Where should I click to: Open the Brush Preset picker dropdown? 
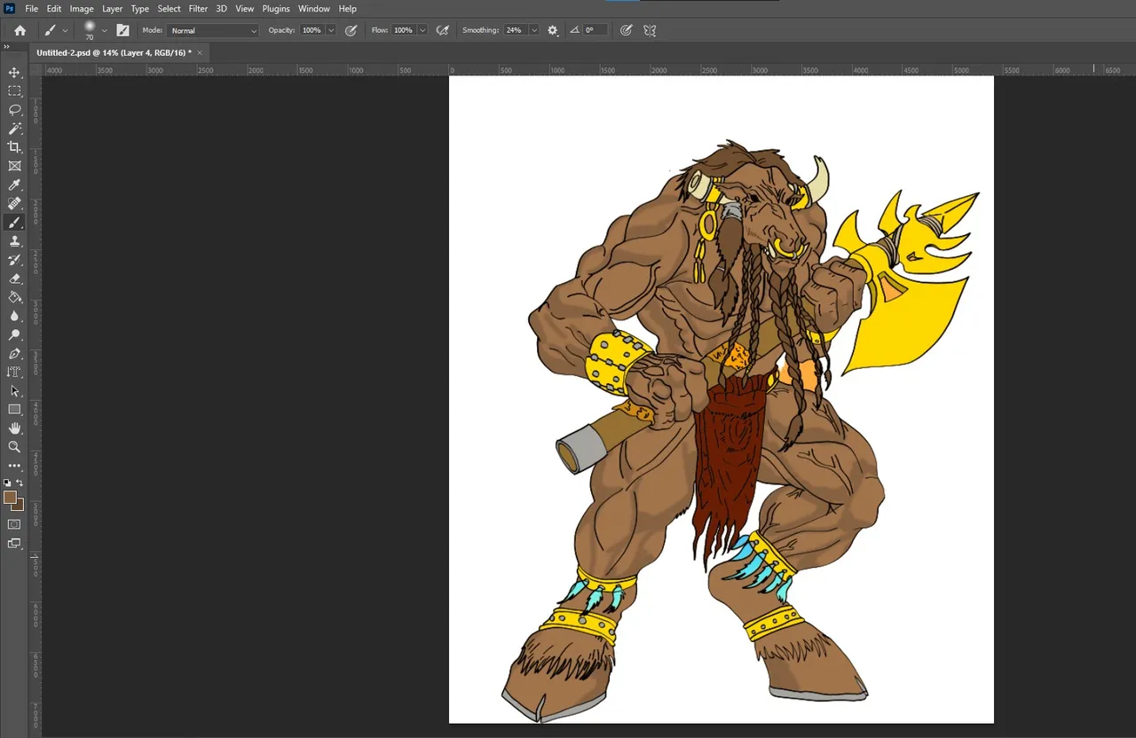click(x=104, y=30)
